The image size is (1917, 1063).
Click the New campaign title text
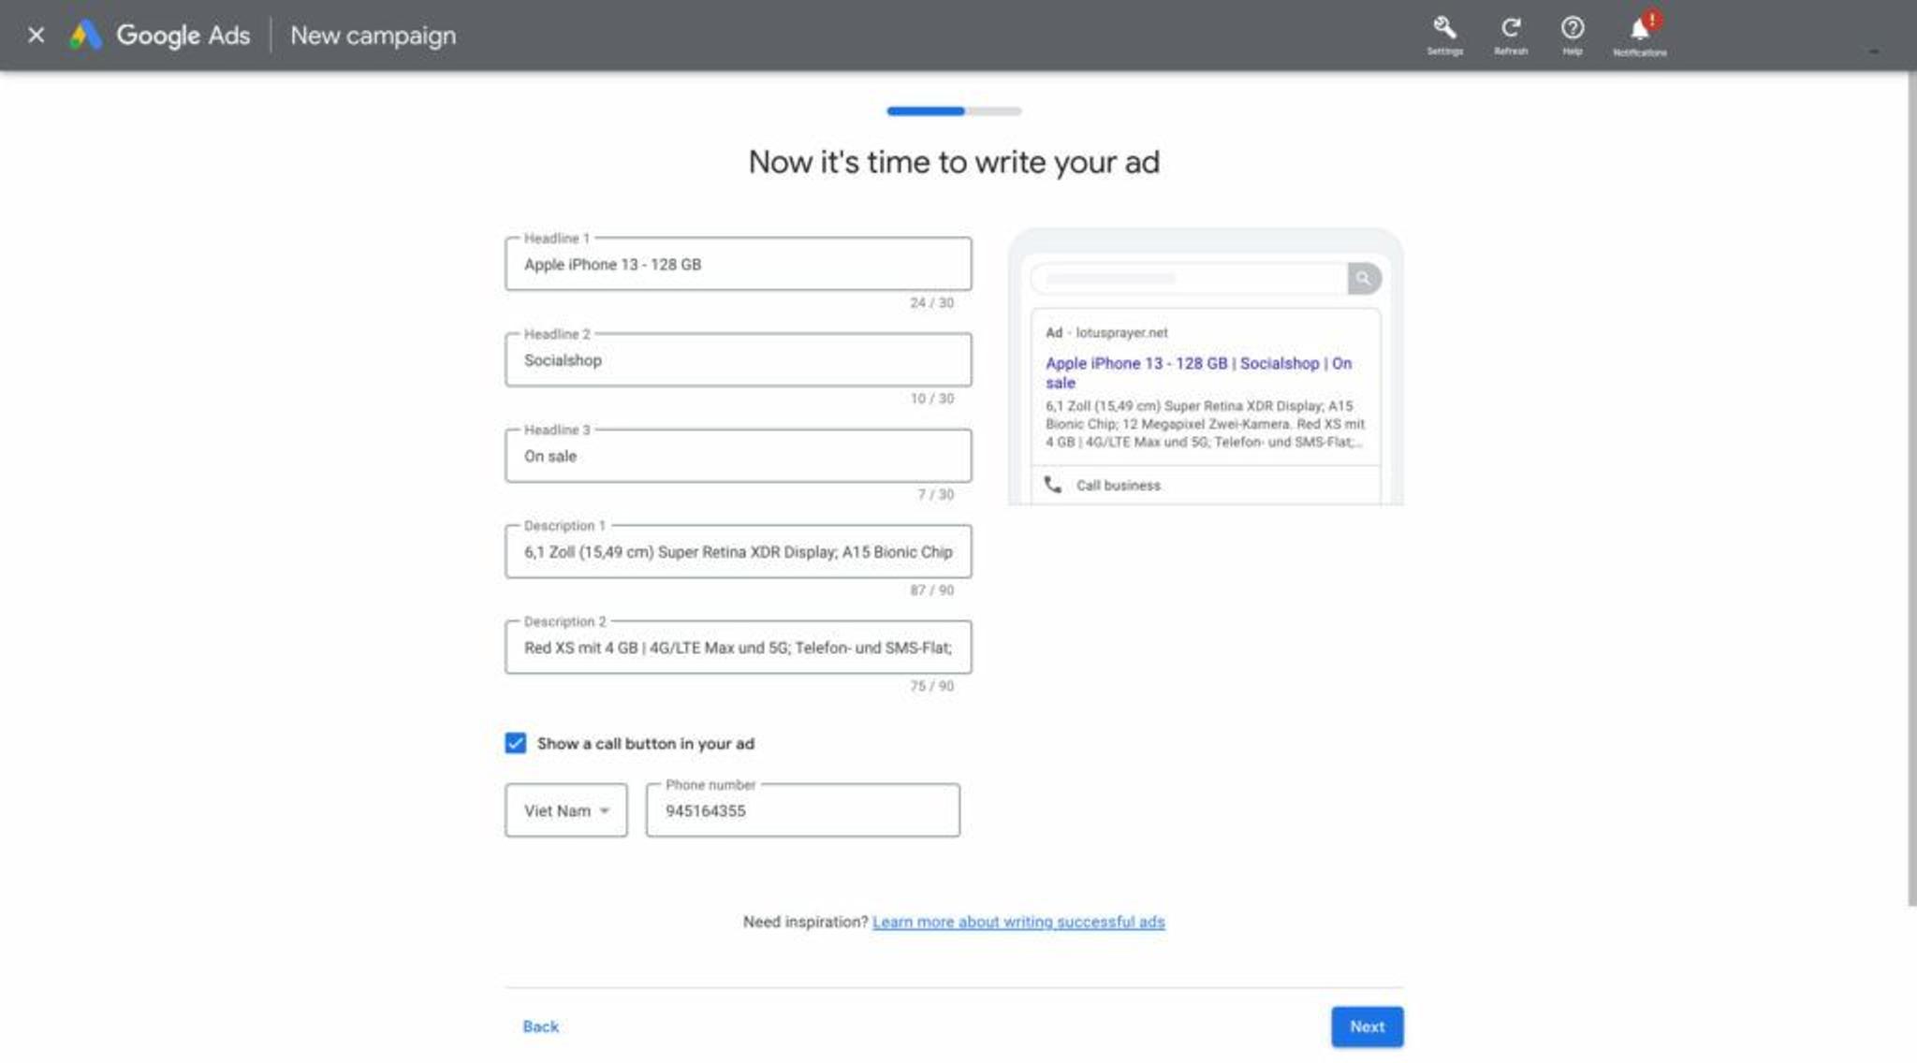click(373, 36)
